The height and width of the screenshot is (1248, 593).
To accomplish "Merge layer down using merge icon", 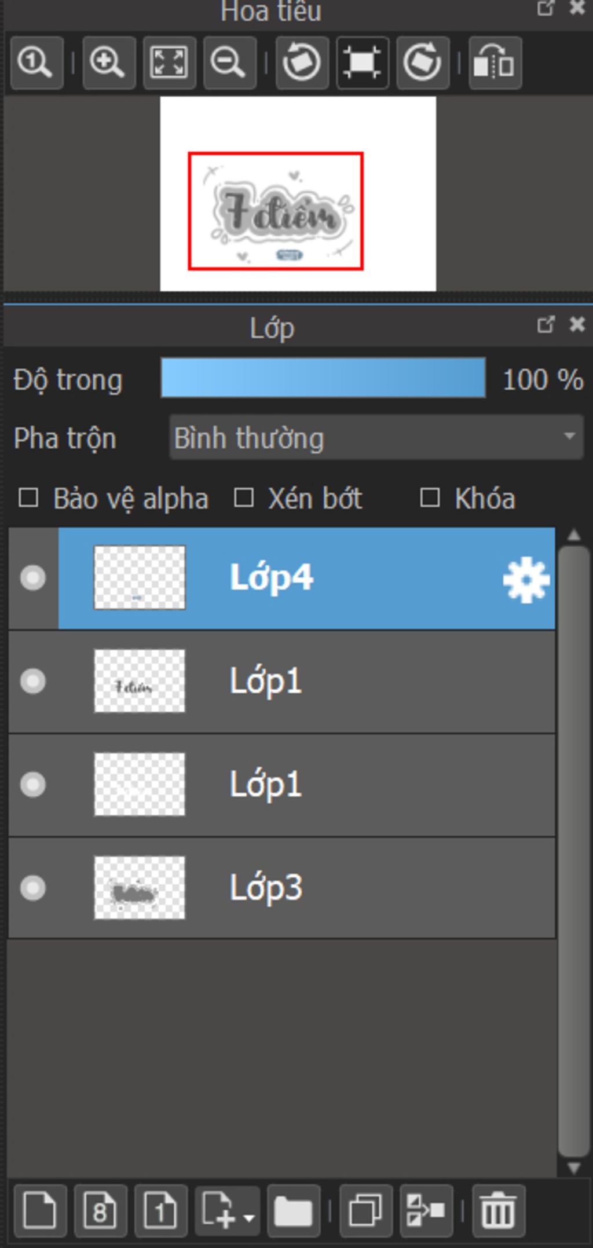I will pos(426,1211).
